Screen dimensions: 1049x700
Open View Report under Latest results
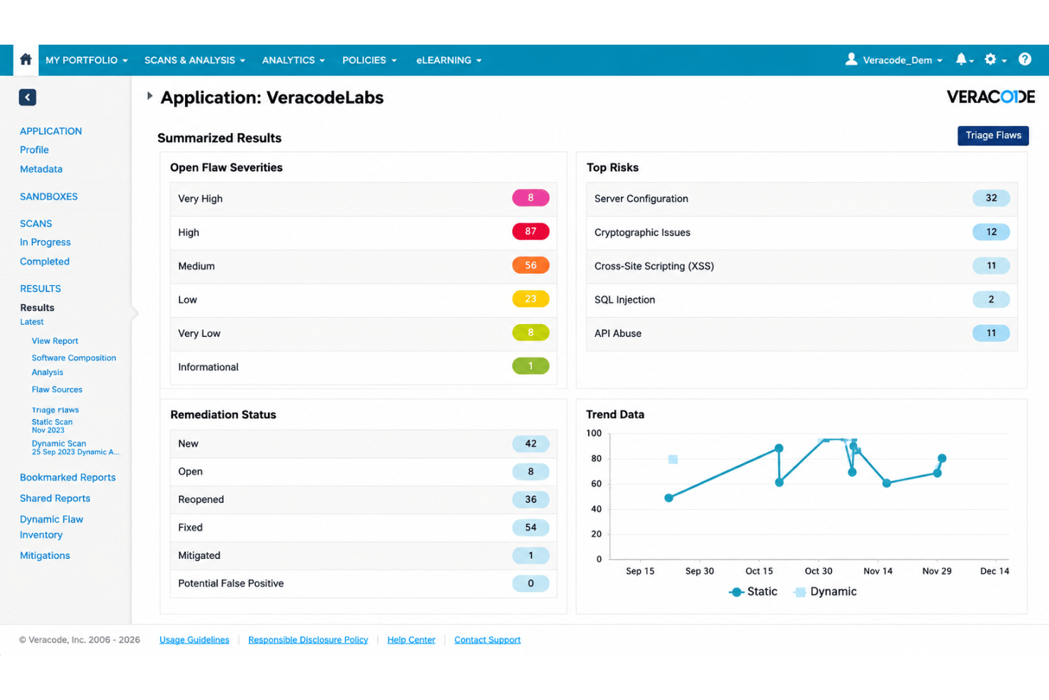click(x=55, y=340)
